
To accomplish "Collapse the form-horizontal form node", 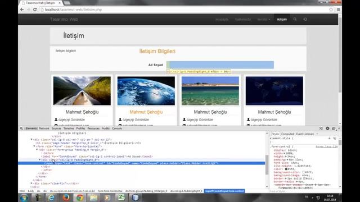I will click(x=34, y=146).
